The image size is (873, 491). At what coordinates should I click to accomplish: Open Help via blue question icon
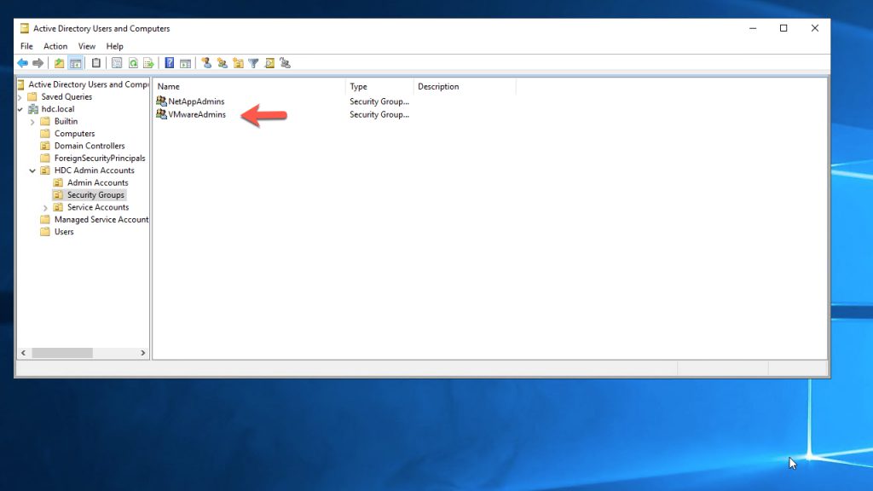point(170,63)
